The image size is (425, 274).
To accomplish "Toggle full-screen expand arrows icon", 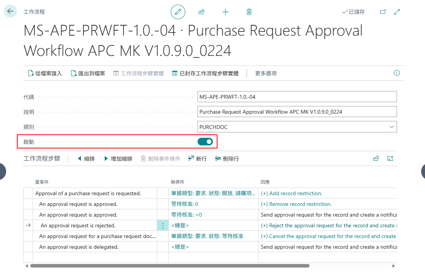I will click(397, 12).
